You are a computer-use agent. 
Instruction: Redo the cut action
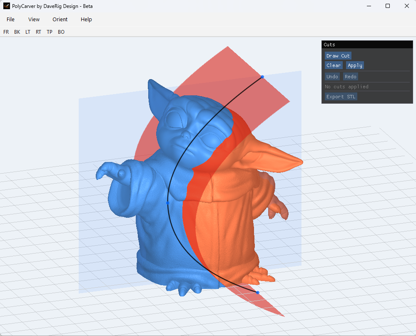(x=351, y=76)
